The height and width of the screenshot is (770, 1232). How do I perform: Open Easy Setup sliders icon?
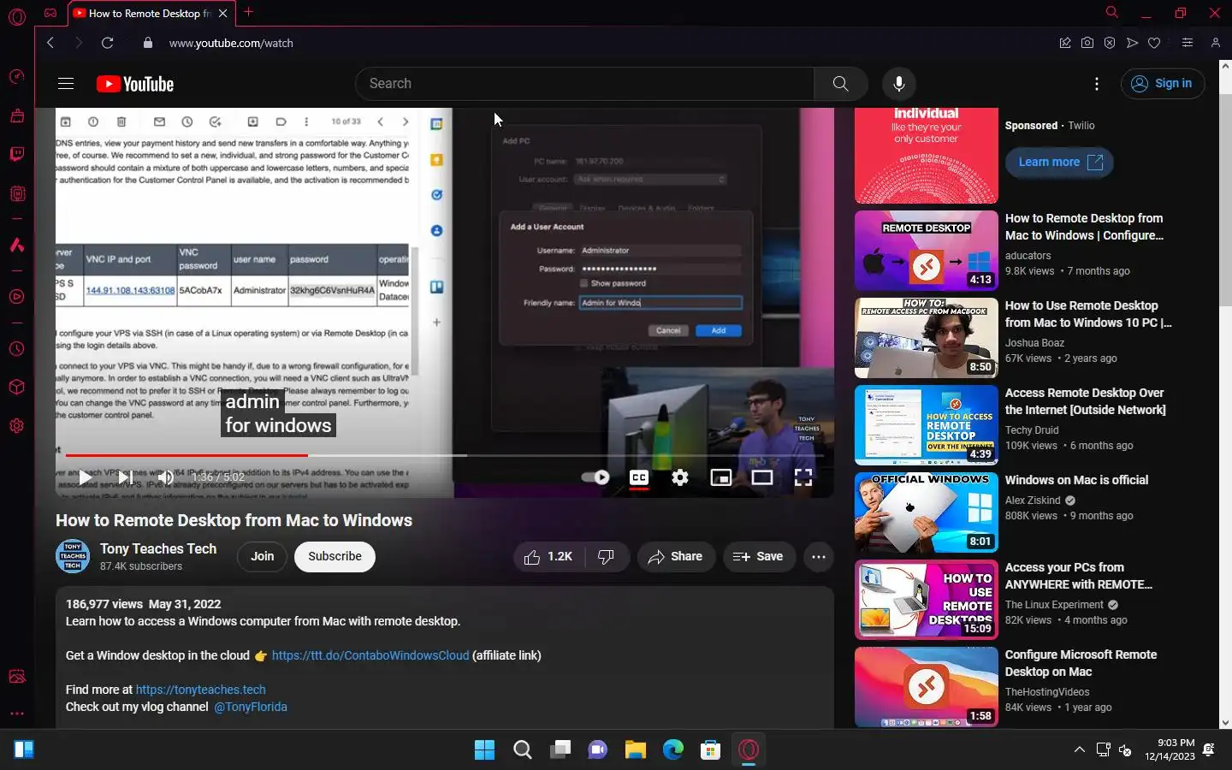click(x=1188, y=43)
